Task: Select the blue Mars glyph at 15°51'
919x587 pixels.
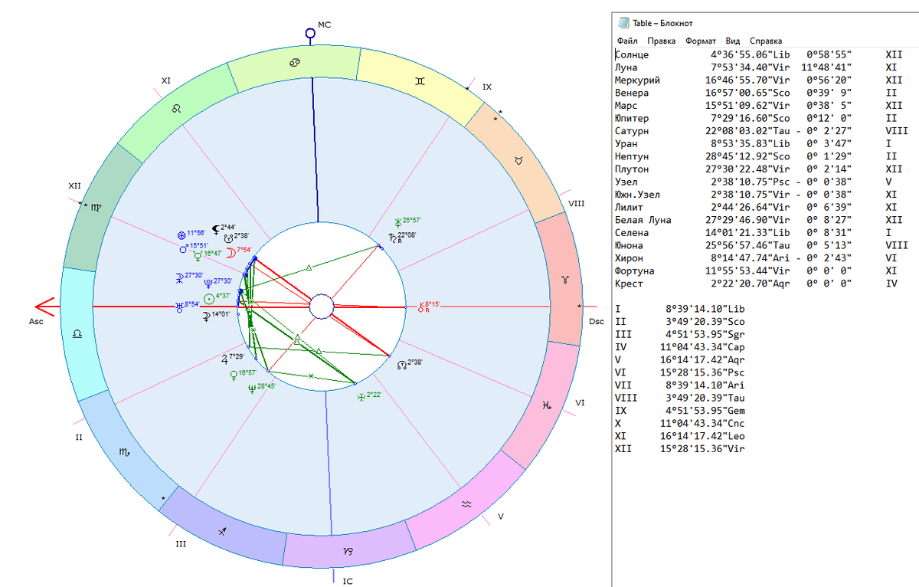Action: [182, 248]
